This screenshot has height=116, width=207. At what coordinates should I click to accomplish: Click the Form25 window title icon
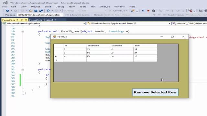point(54,36)
